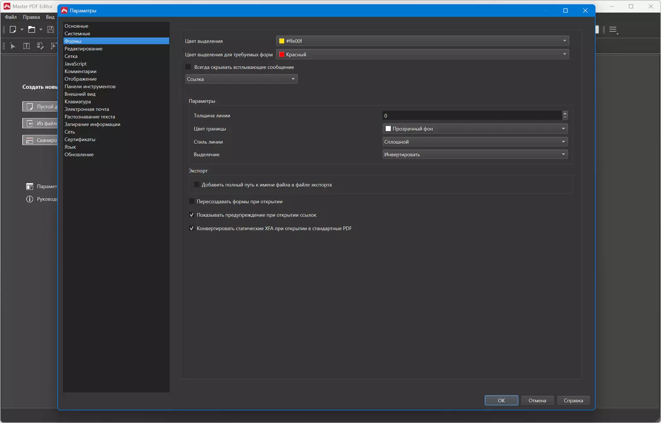Toggle 'Всегда скрывать всплывающее сообщение' checkbox
The image size is (661, 423).
188,67
